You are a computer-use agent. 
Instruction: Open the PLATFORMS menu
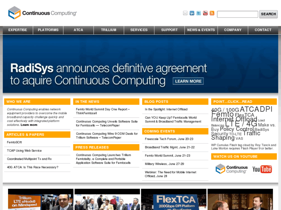pyautogui.click(x=48, y=30)
